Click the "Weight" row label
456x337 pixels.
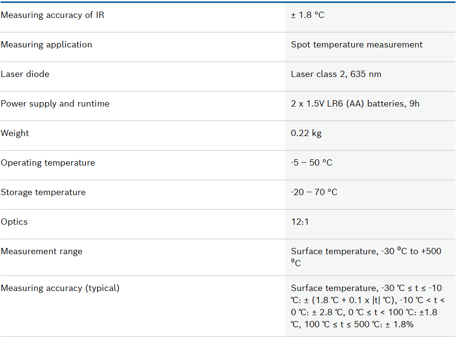(x=15, y=133)
